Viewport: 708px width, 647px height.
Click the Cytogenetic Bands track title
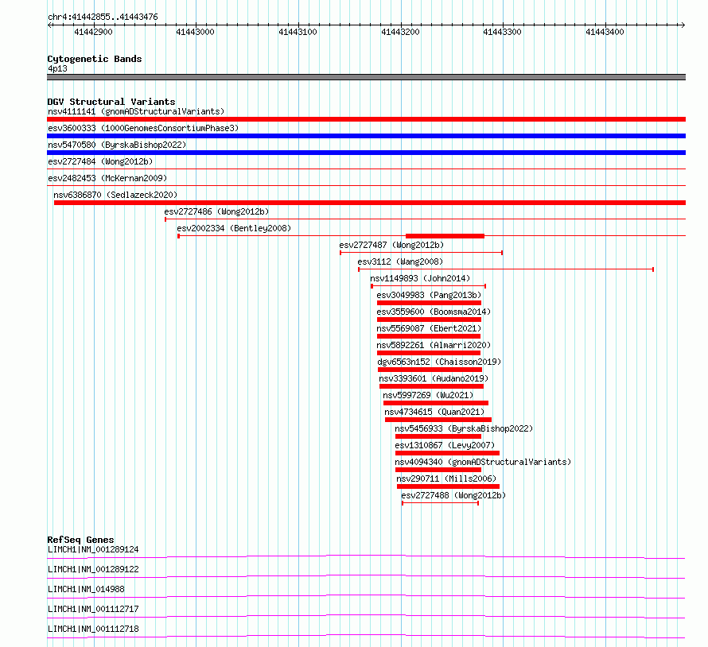95,59
